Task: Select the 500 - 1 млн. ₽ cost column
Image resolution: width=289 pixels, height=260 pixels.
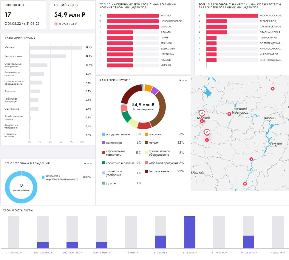Action: point(102,245)
